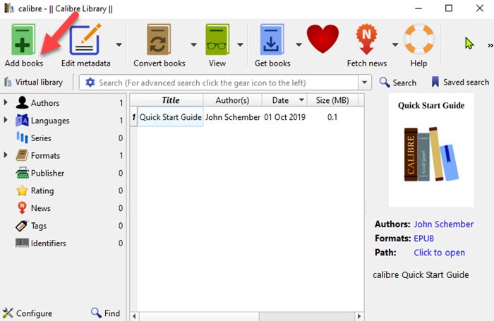Click the 01 Oct 2019 date cell

click(x=284, y=117)
